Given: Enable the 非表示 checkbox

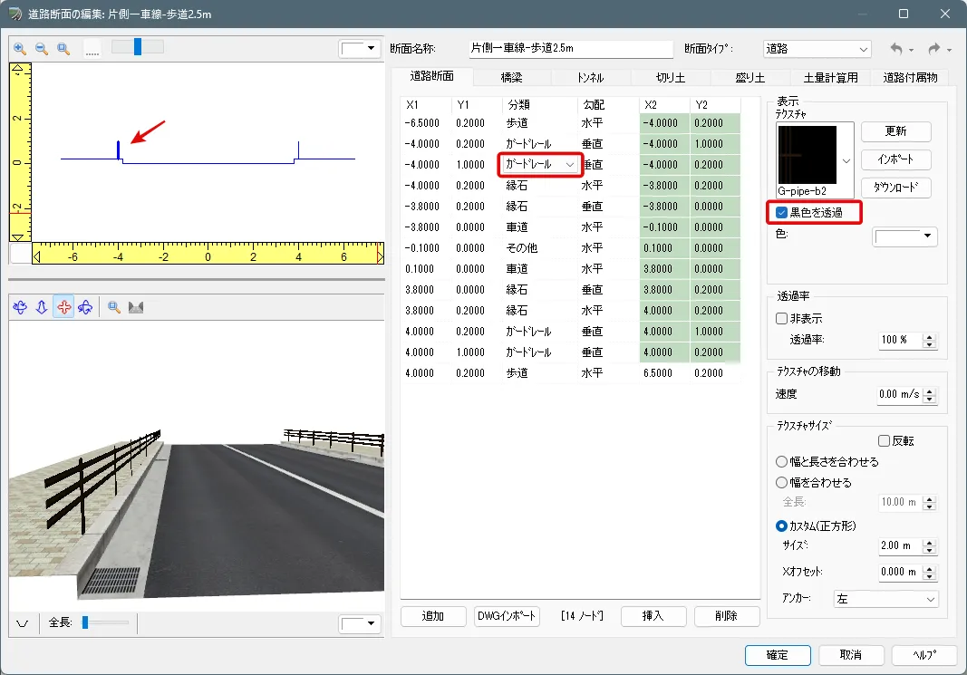Looking at the screenshot, I should click(x=782, y=319).
